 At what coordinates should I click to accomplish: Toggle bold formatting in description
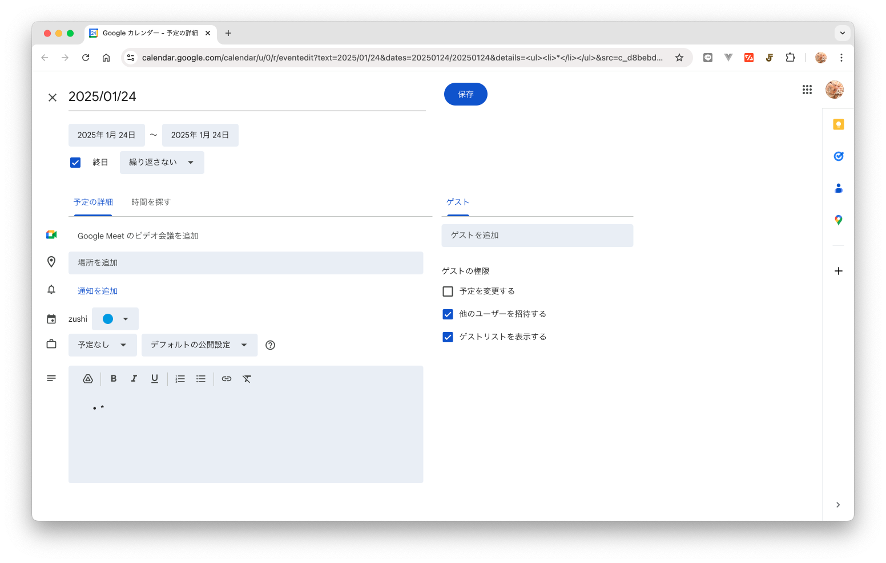[x=114, y=379]
